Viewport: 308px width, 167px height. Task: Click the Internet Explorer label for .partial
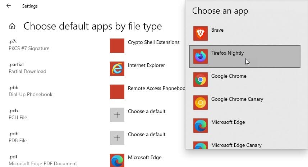click(146, 66)
